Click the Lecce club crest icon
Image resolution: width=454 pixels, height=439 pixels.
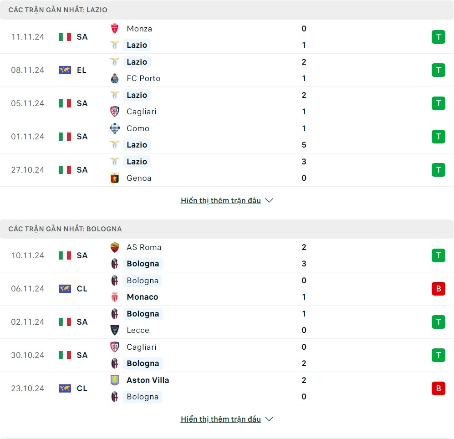coord(115,330)
